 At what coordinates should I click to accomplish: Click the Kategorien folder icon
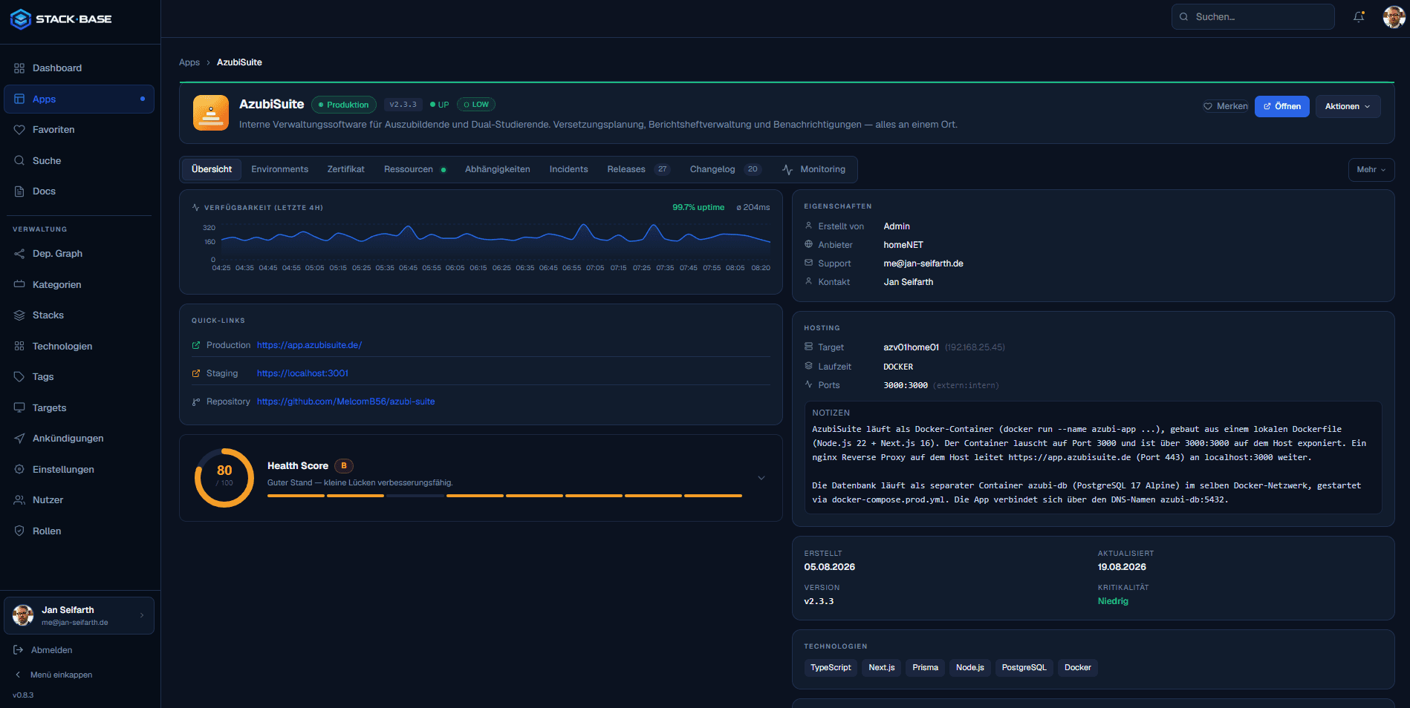pos(19,285)
